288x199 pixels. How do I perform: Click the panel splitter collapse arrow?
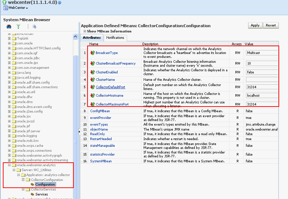(x=79, y=132)
